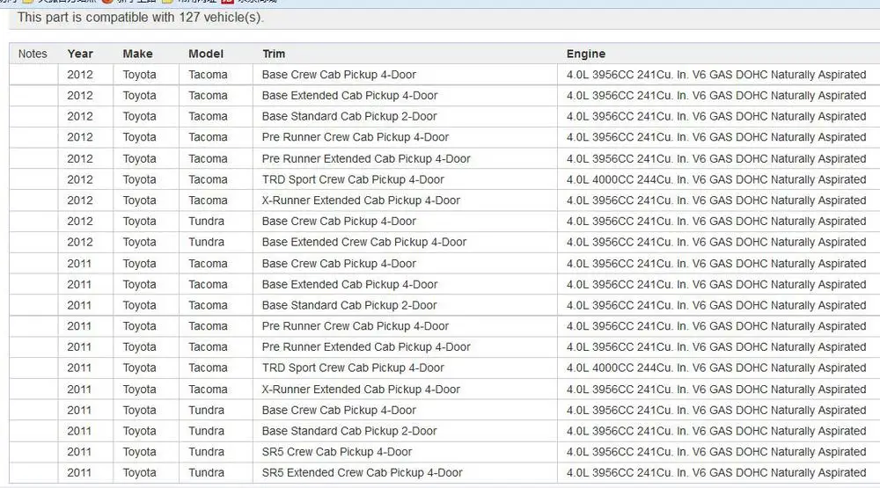Select 2011 Tundra 'Base Standard Cab Pickup 2-Door' trim
The image size is (880, 488).
tap(349, 431)
